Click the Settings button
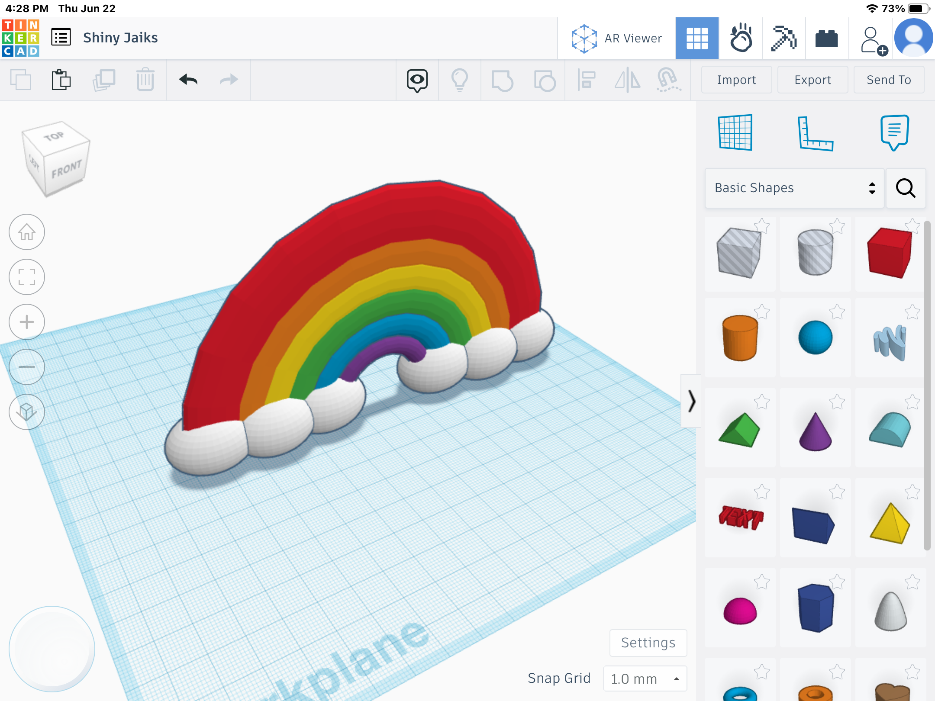The height and width of the screenshot is (701, 935). click(x=648, y=643)
